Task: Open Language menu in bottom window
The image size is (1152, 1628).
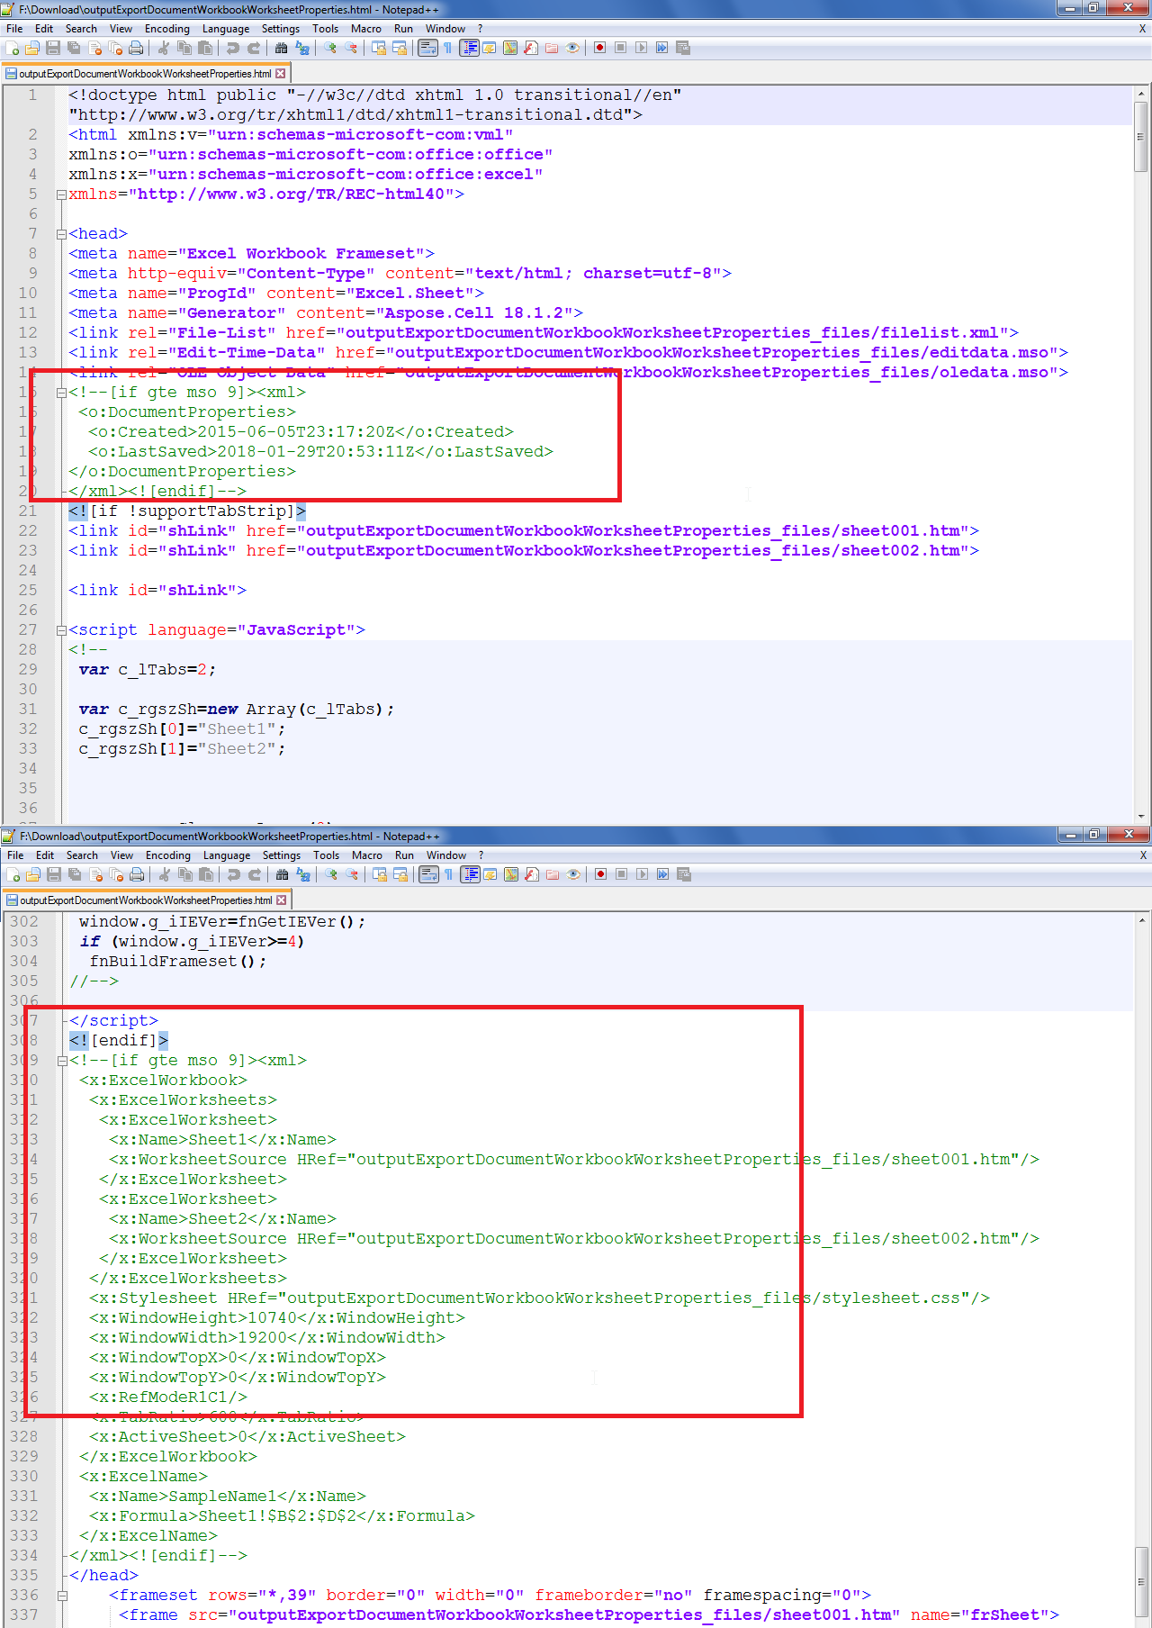Action: click(x=226, y=855)
